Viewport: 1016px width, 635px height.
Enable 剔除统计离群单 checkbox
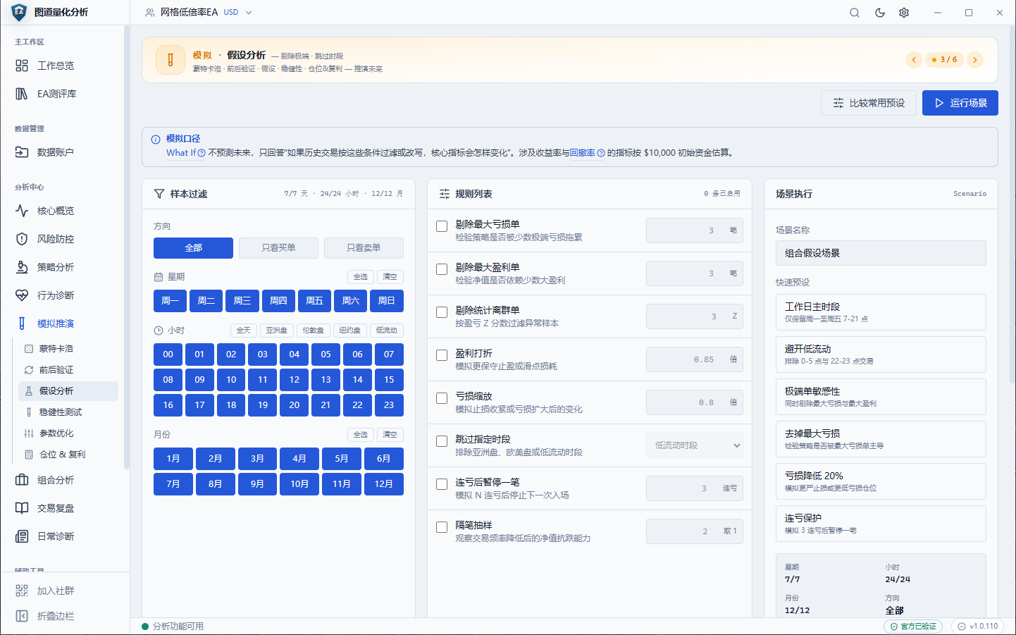coord(442,312)
